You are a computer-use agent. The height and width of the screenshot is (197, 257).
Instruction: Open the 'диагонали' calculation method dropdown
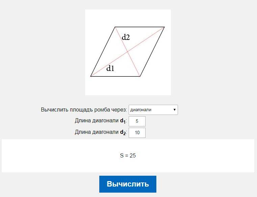[x=153, y=110]
